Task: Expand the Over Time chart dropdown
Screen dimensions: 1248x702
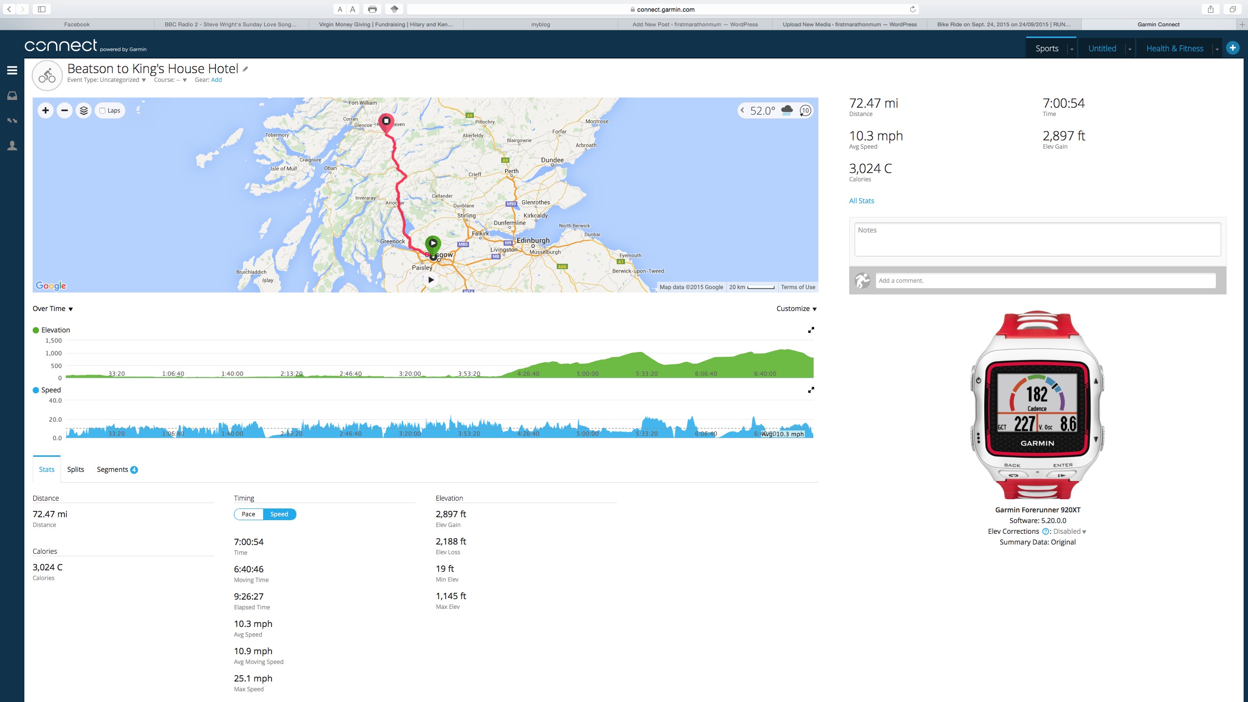Action: 53,309
